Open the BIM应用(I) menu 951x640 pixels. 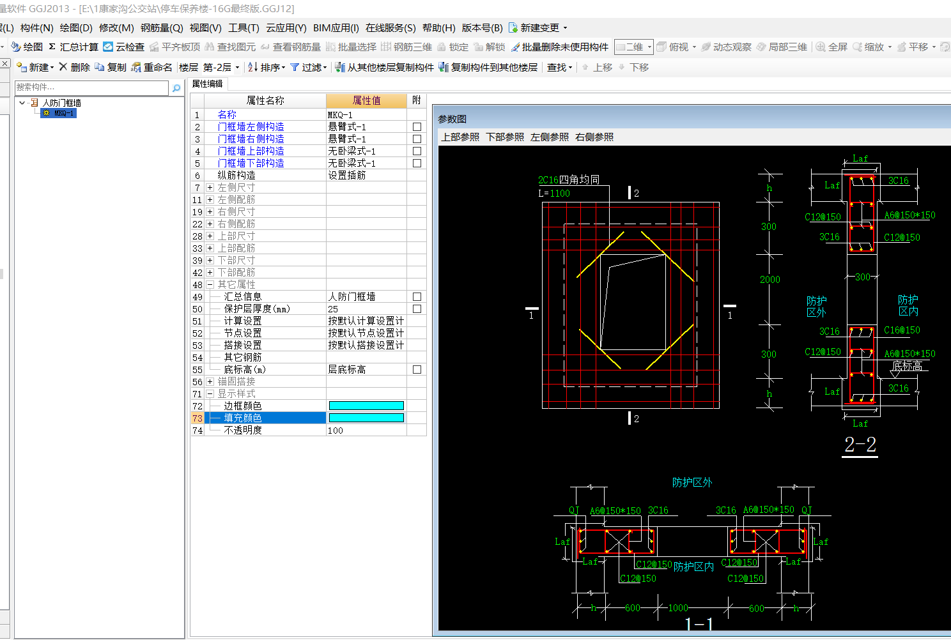pyautogui.click(x=336, y=27)
